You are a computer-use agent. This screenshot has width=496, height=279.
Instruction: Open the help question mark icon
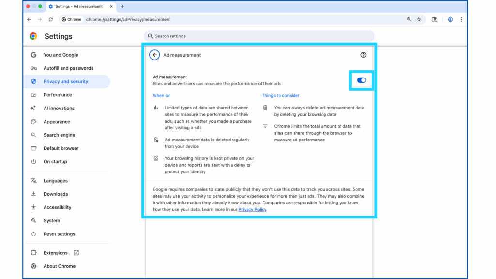(363, 55)
